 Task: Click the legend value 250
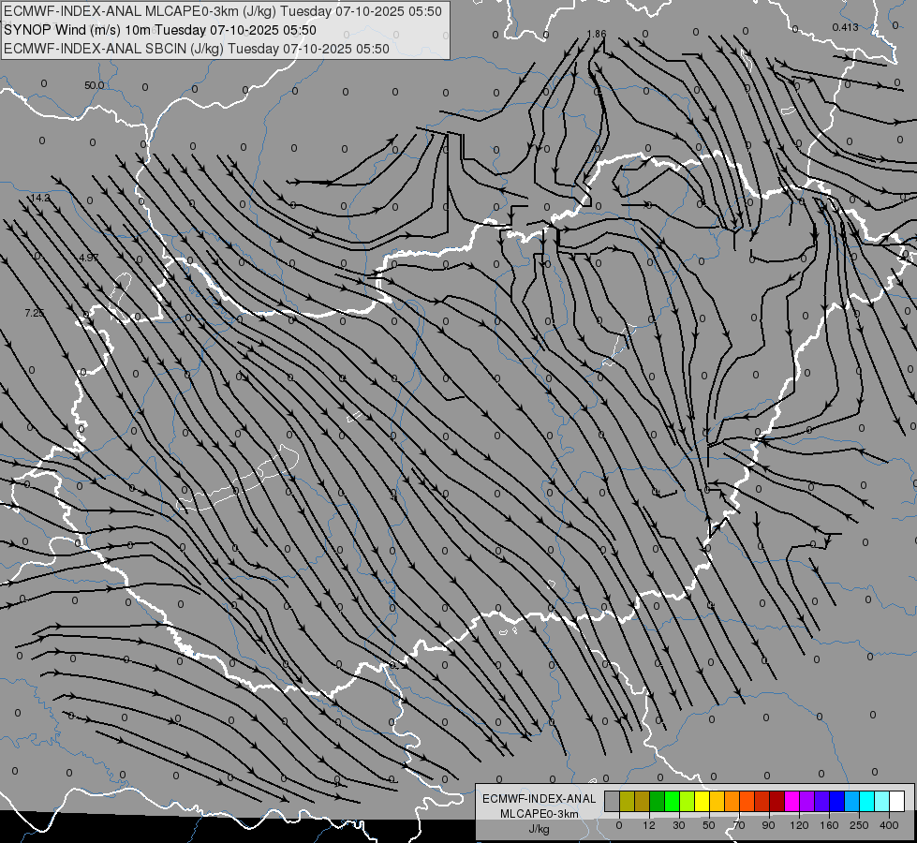pos(859,825)
